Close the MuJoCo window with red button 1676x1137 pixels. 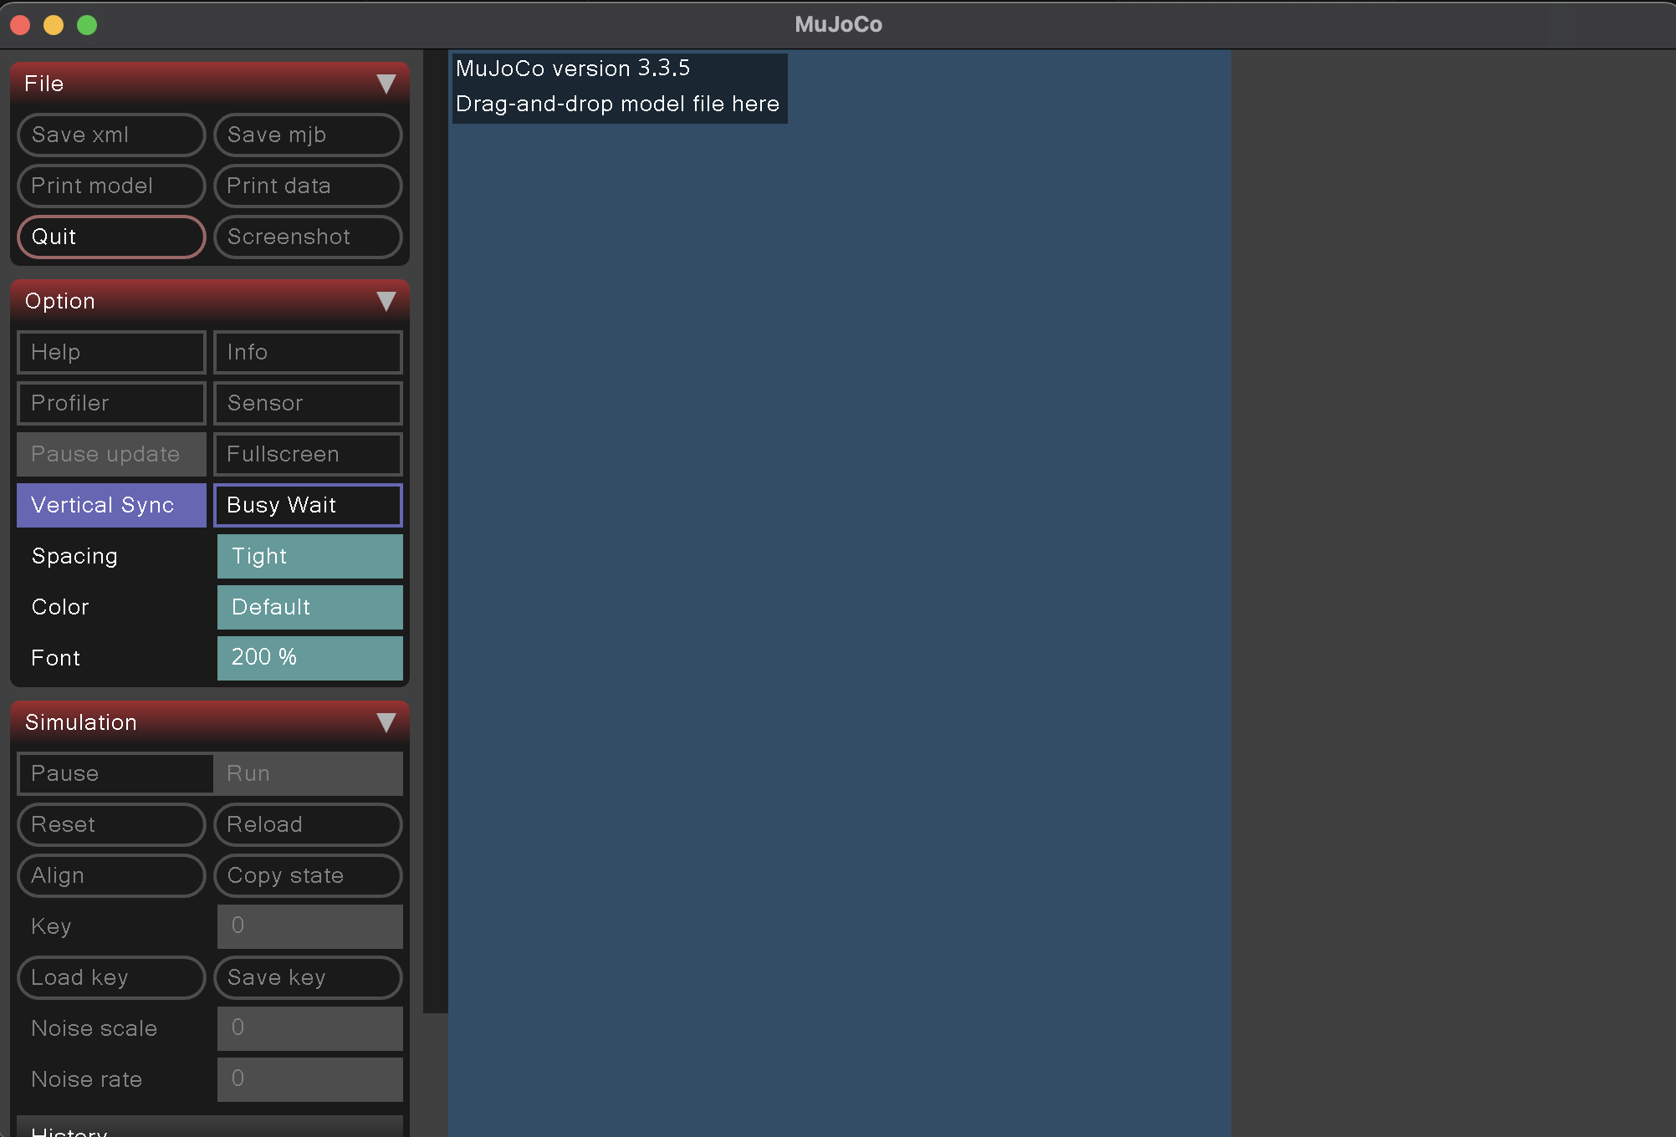pyautogui.click(x=20, y=25)
